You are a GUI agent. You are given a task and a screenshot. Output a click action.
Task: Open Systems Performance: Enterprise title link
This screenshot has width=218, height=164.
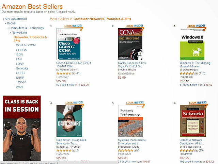tap(132, 142)
